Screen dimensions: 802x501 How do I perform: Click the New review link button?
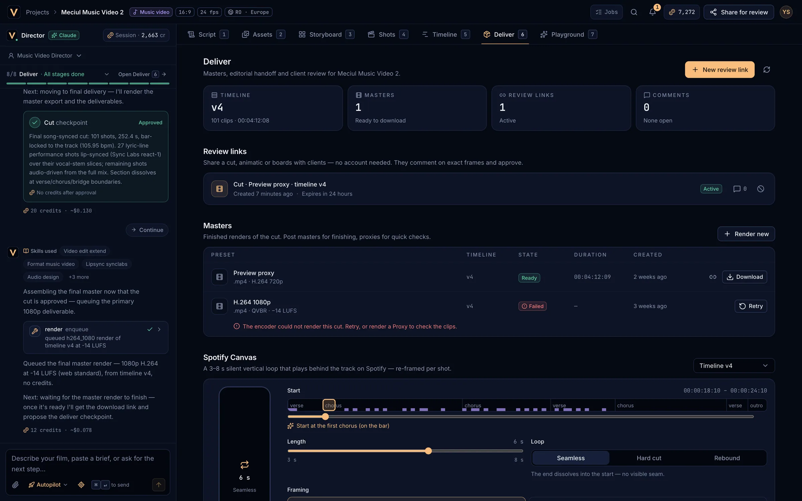[x=719, y=69]
